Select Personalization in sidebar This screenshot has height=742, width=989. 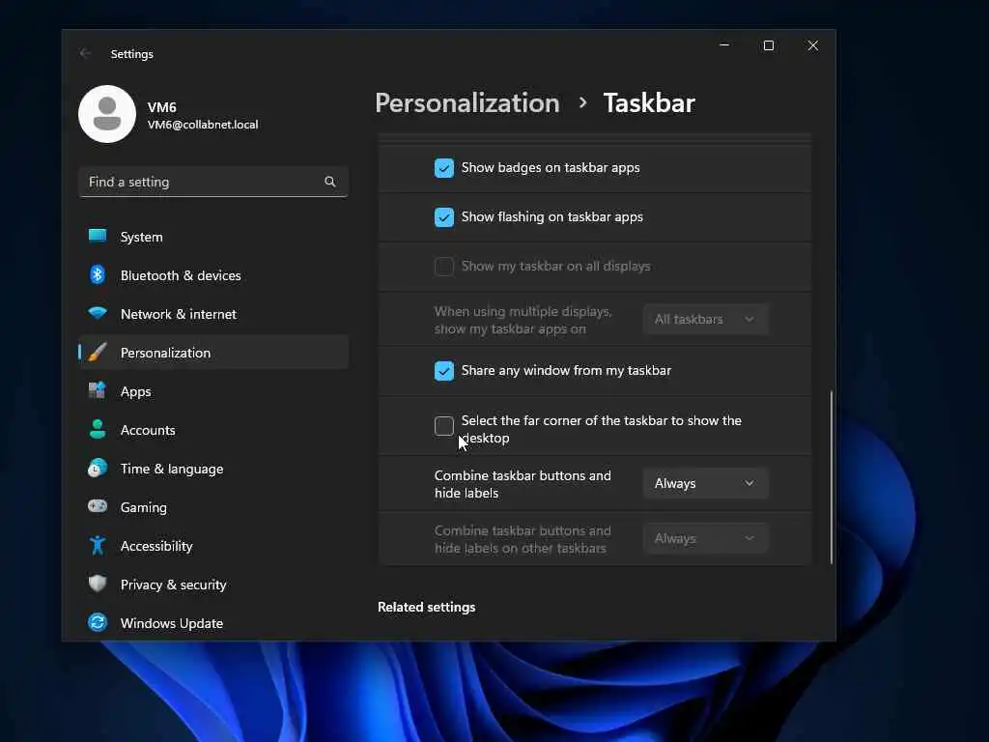tap(213, 352)
